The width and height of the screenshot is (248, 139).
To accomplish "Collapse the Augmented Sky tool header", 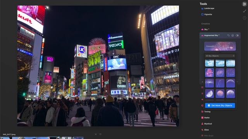I will 220,36.
